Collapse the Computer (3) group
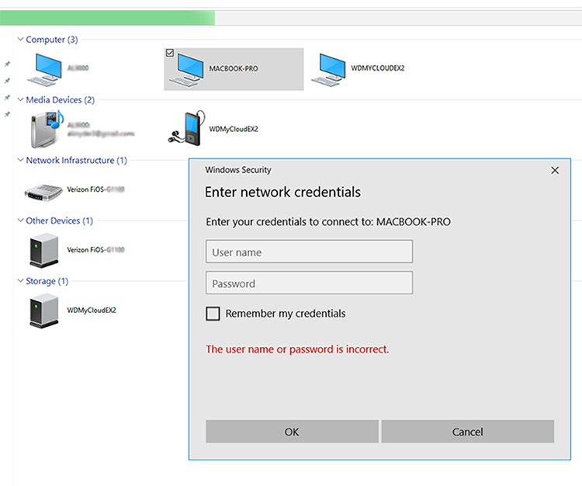582x486 pixels. pos(21,39)
